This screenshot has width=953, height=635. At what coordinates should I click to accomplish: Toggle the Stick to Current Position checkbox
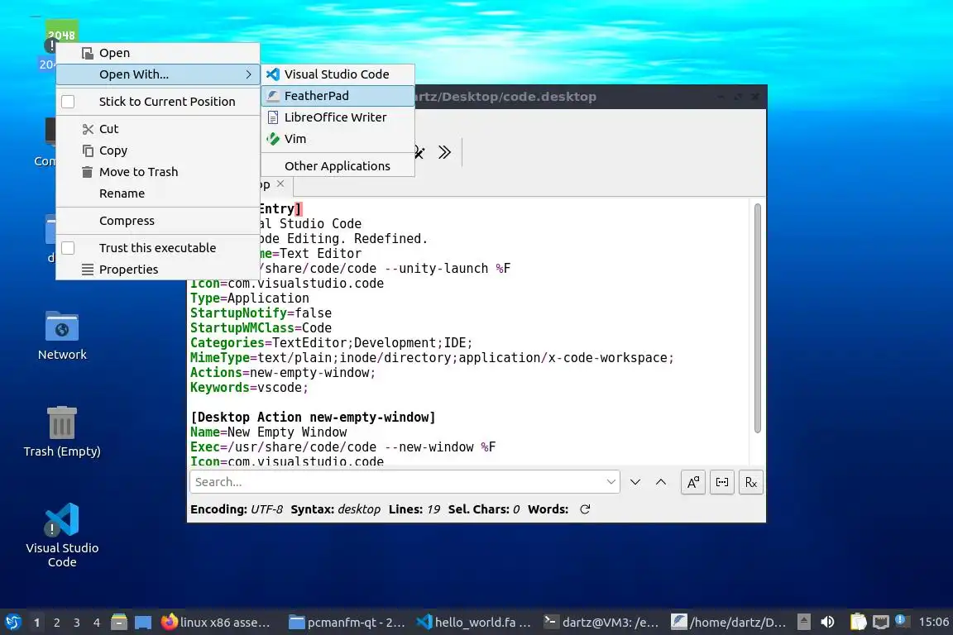point(68,102)
